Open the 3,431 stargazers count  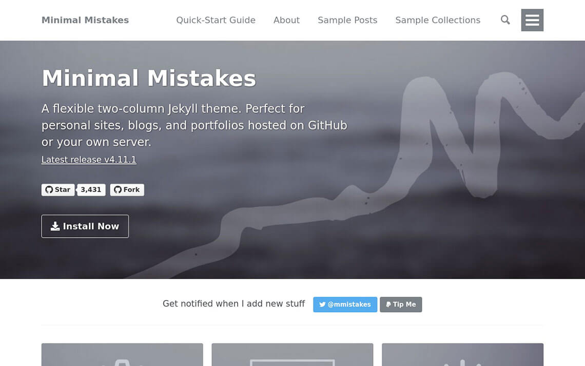(x=91, y=189)
